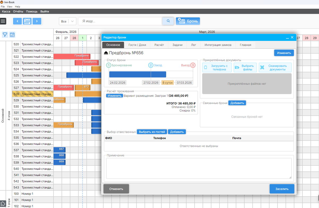319x208 pixels.
Task: Click the 24.02.2026 date label
Action: 118,83
